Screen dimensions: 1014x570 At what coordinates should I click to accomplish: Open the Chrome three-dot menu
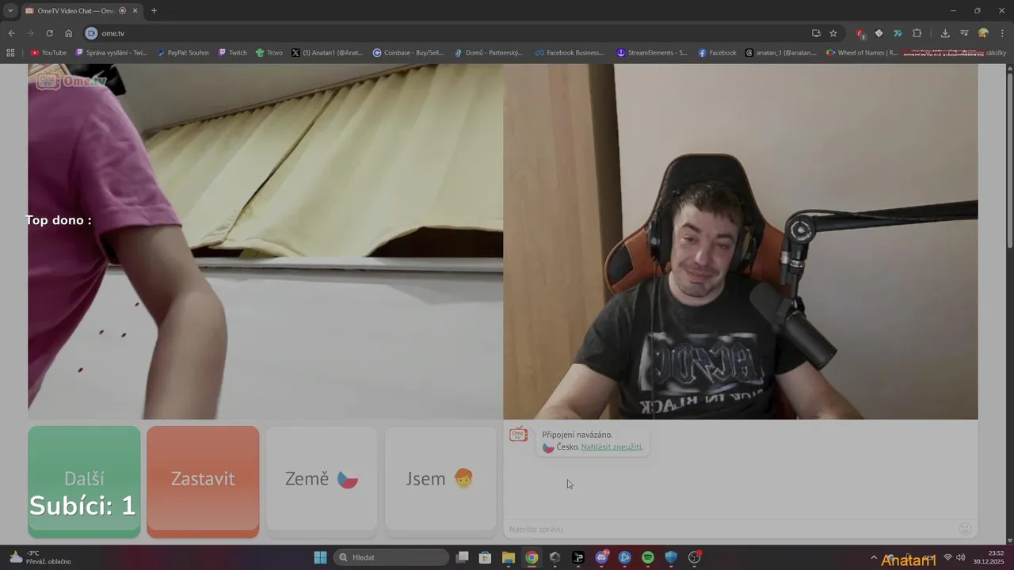(1001, 33)
